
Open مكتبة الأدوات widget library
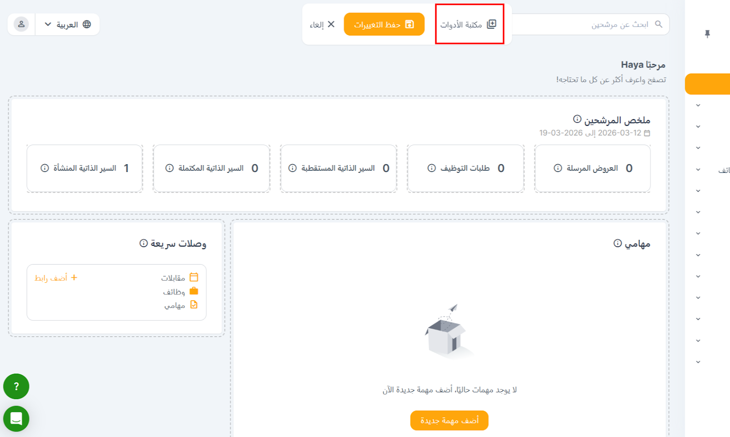[x=469, y=24]
